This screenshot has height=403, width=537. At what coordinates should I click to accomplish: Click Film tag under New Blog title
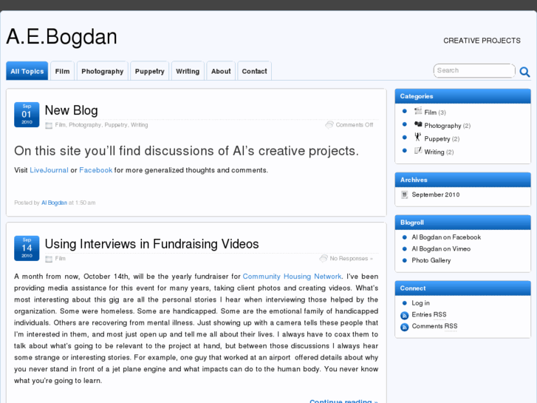(x=60, y=125)
